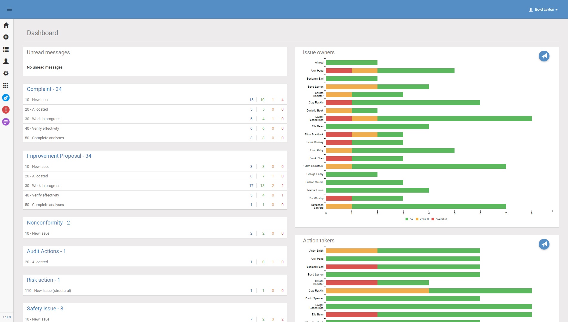Screen dimensions: 568x322
Task: Click Axel Hagg red overdue segment in Issue owners
Action: 339,71
